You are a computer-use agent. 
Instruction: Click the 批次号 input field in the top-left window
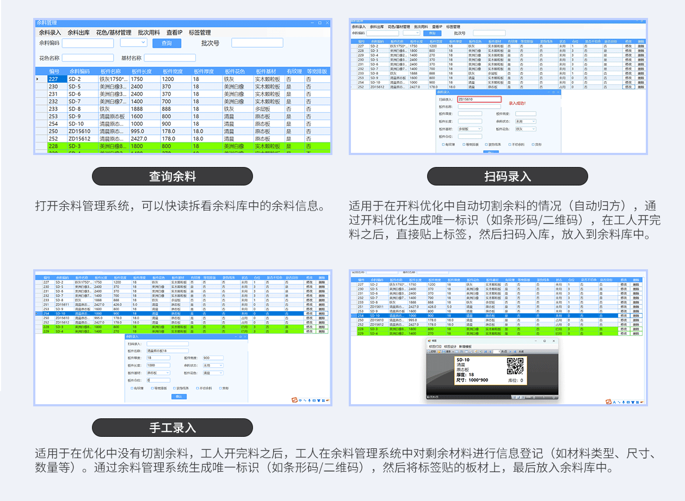click(257, 43)
